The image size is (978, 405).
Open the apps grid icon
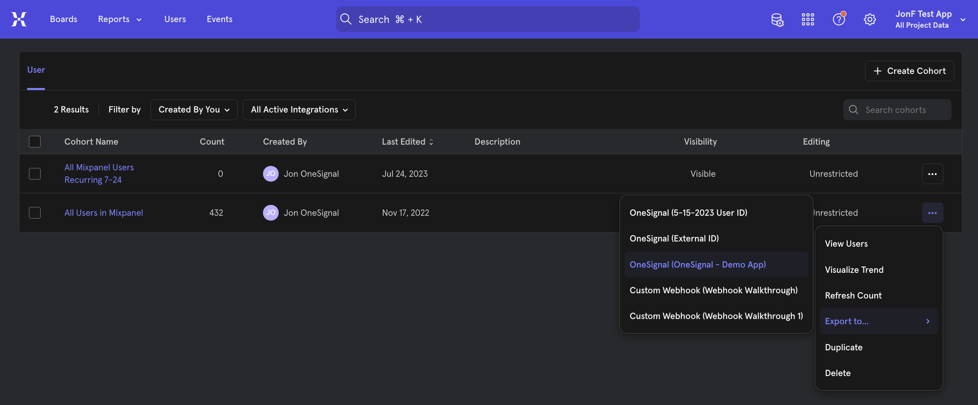coord(807,19)
